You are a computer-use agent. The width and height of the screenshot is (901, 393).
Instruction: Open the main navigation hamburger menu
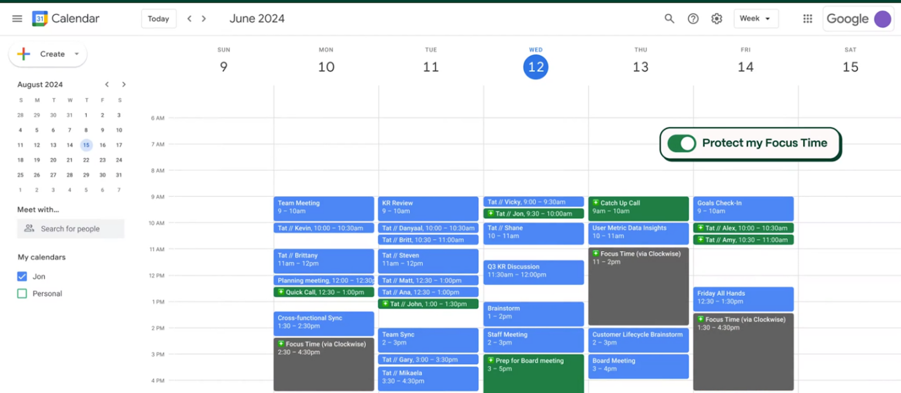tap(16, 18)
